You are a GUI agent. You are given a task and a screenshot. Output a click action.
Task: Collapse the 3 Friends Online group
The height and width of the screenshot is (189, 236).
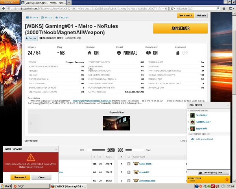188,111
